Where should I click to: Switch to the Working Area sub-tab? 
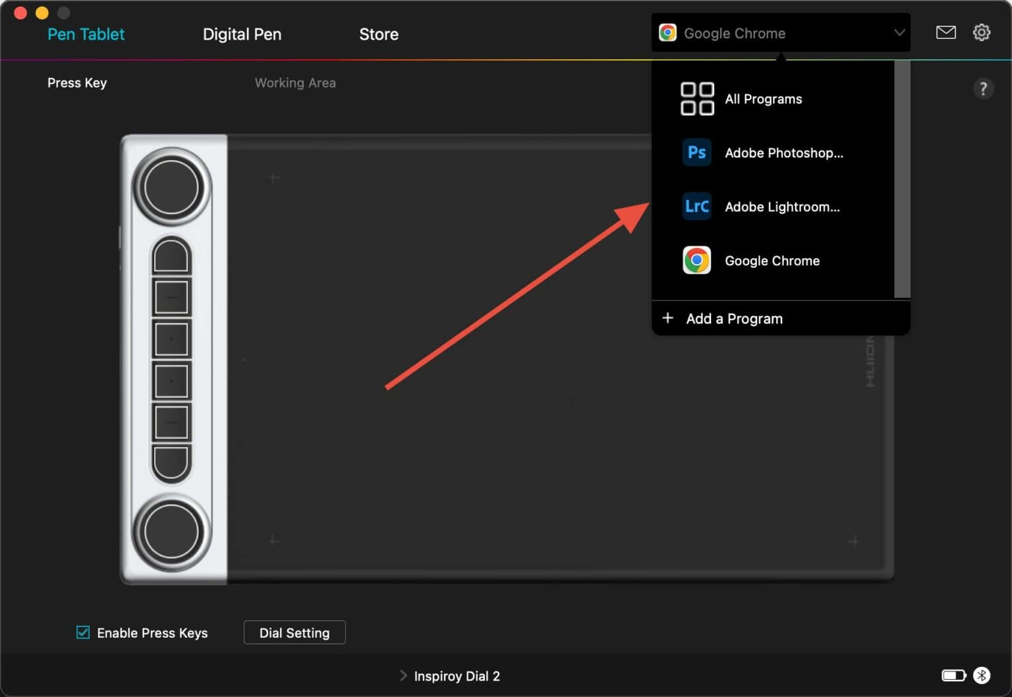(295, 83)
